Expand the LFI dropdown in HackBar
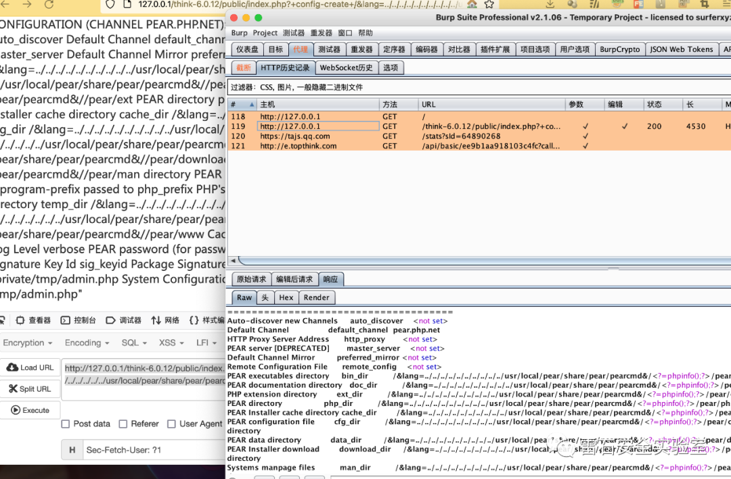Image resolution: width=731 pixels, height=479 pixels. tap(207, 343)
